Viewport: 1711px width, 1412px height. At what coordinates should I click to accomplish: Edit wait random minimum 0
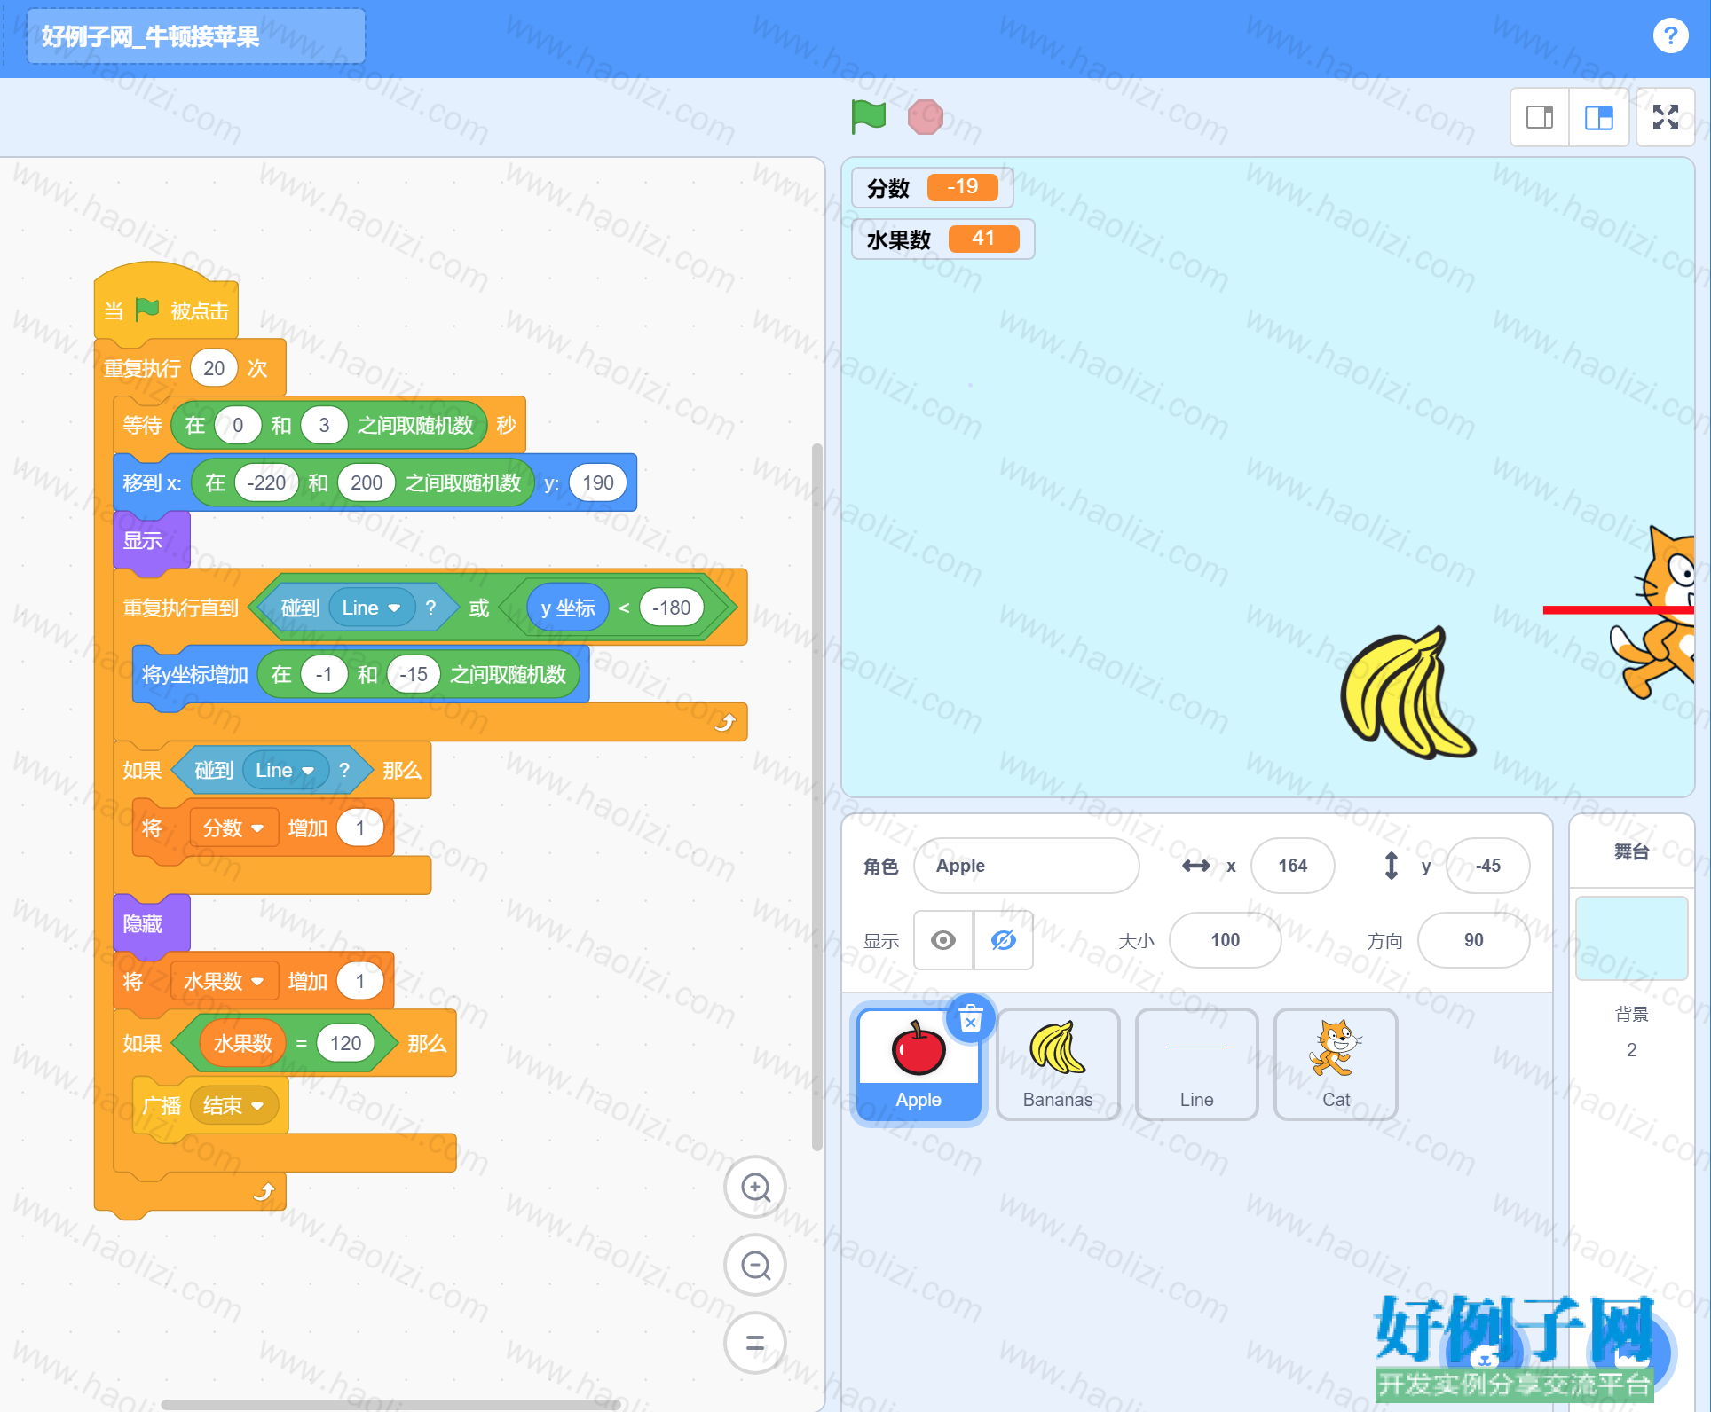click(x=238, y=425)
